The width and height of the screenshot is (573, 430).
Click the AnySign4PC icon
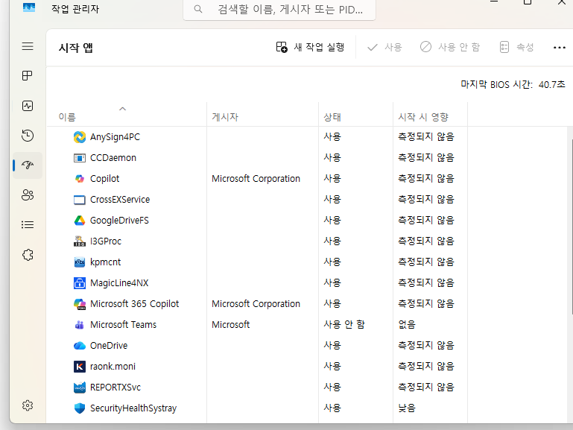[x=80, y=137]
